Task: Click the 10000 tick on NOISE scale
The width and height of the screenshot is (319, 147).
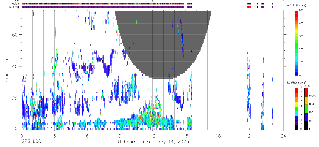Action: click(x=312, y=96)
